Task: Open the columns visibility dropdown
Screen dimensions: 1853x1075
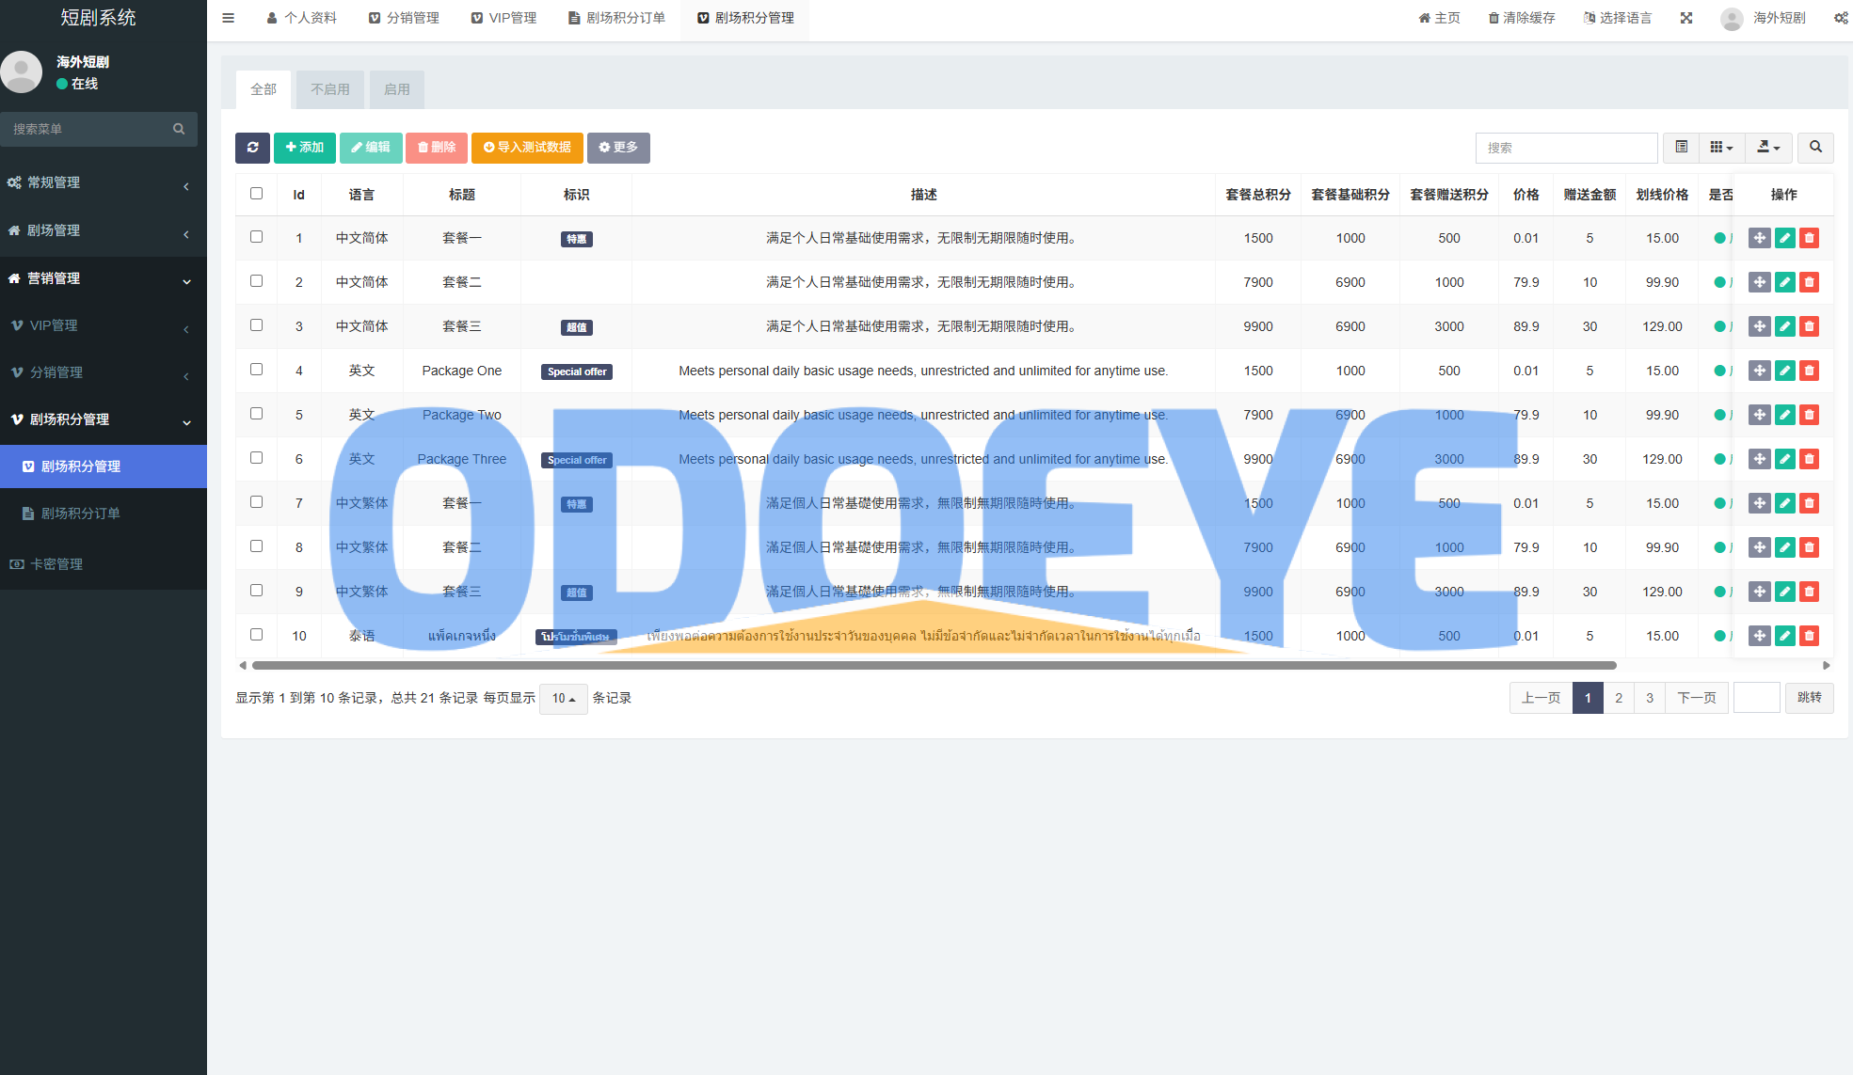Action: point(1720,148)
